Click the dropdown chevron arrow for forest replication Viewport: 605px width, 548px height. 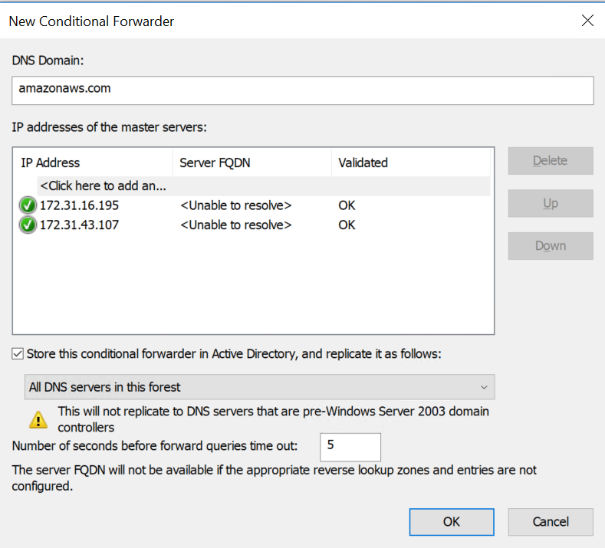[484, 387]
